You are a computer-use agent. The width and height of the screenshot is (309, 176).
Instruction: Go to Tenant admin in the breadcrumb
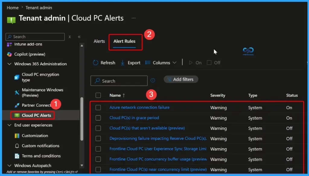click(39, 8)
